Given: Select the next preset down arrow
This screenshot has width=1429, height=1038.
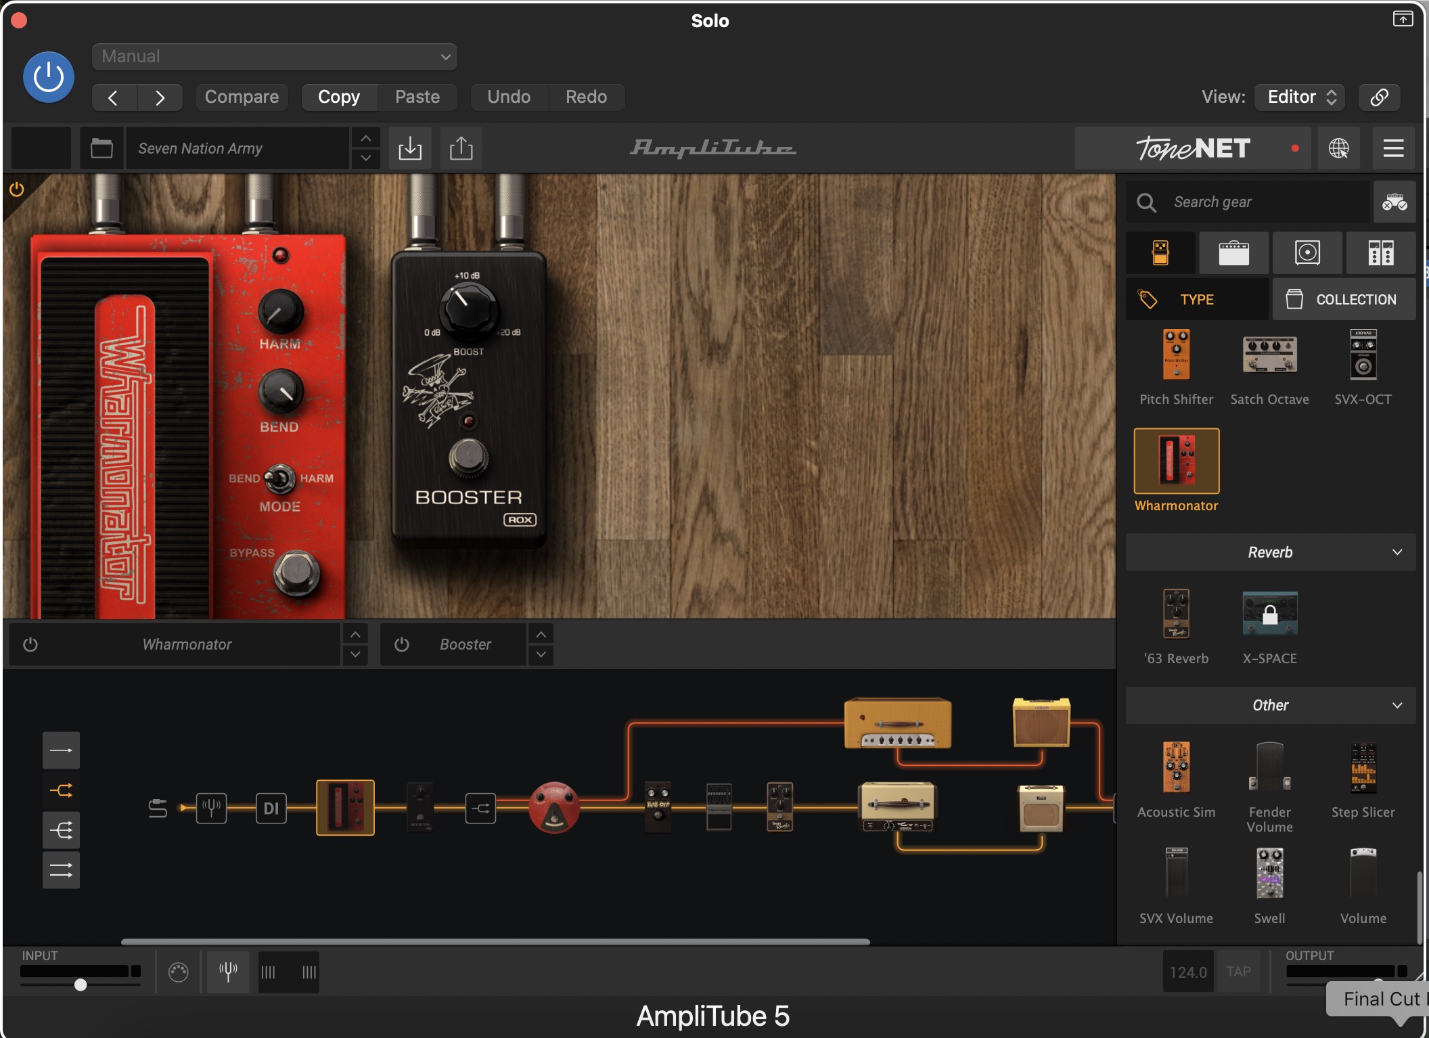Looking at the screenshot, I should (x=365, y=158).
